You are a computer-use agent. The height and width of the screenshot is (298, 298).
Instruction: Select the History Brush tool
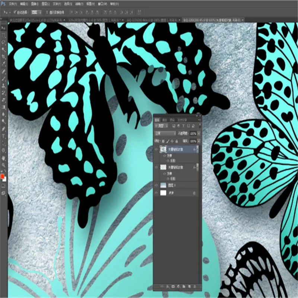coord(3,93)
